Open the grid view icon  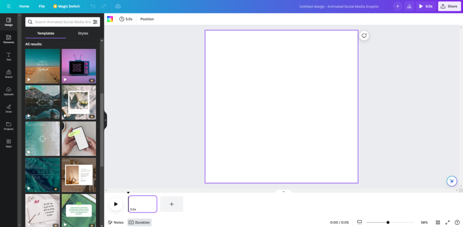pos(438,222)
